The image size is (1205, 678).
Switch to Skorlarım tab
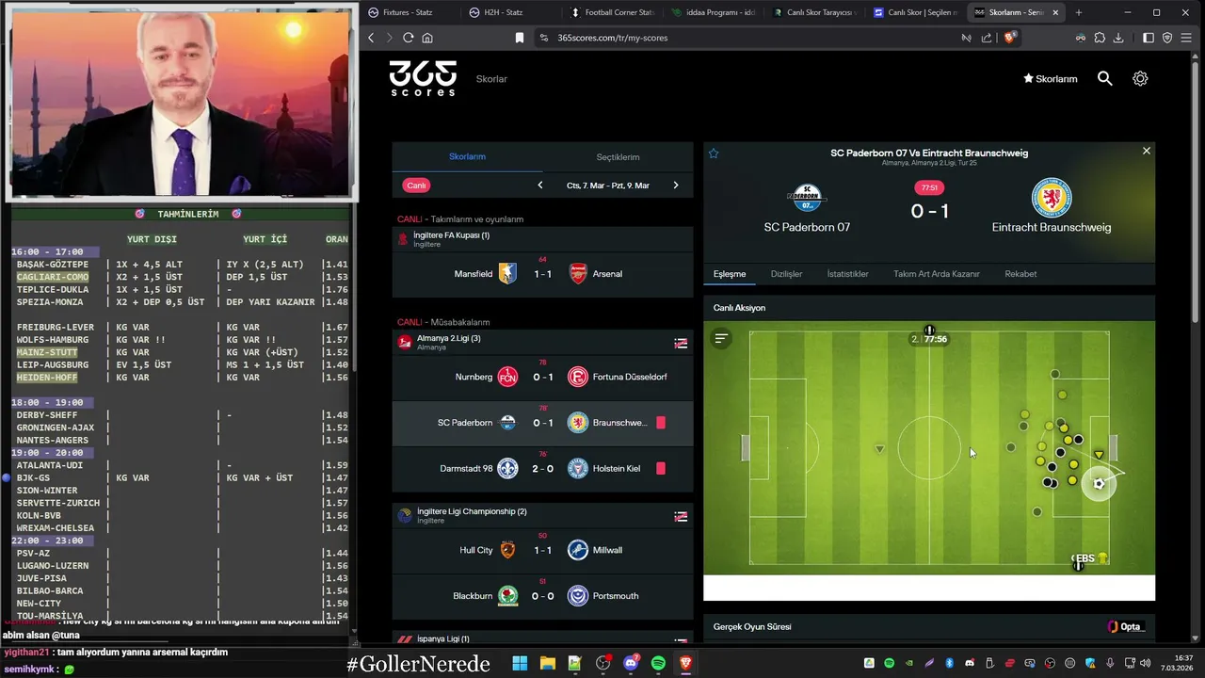click(467, 156)
